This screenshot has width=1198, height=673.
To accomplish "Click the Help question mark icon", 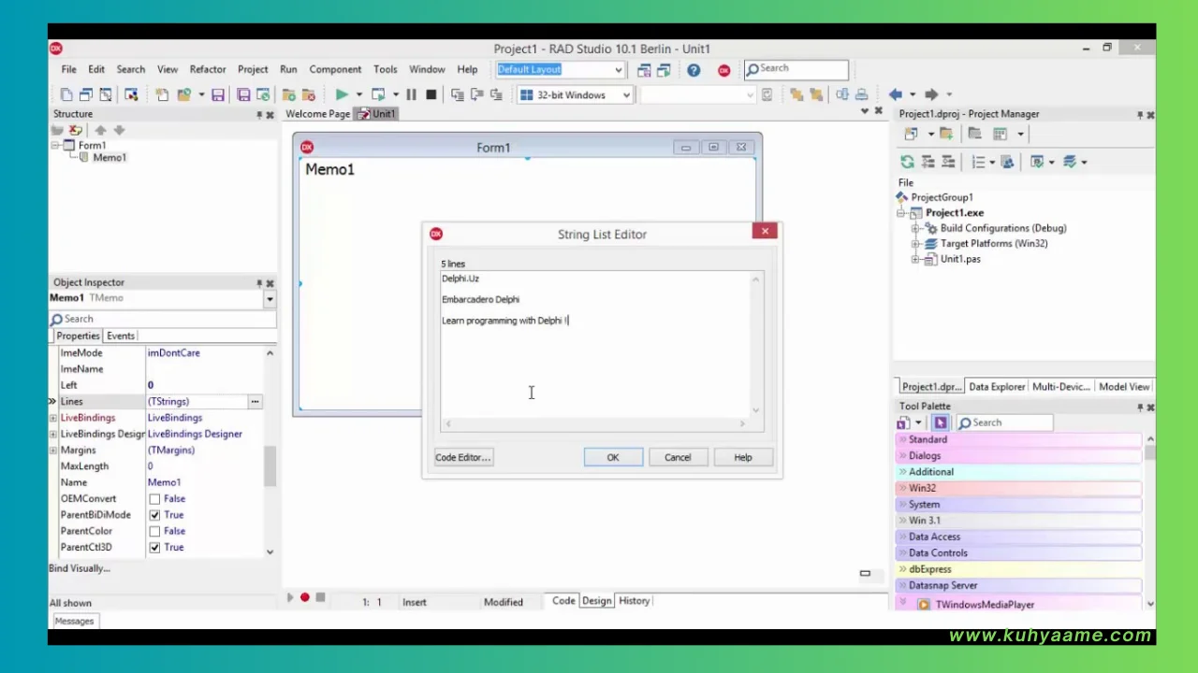I will coord(694,70).
